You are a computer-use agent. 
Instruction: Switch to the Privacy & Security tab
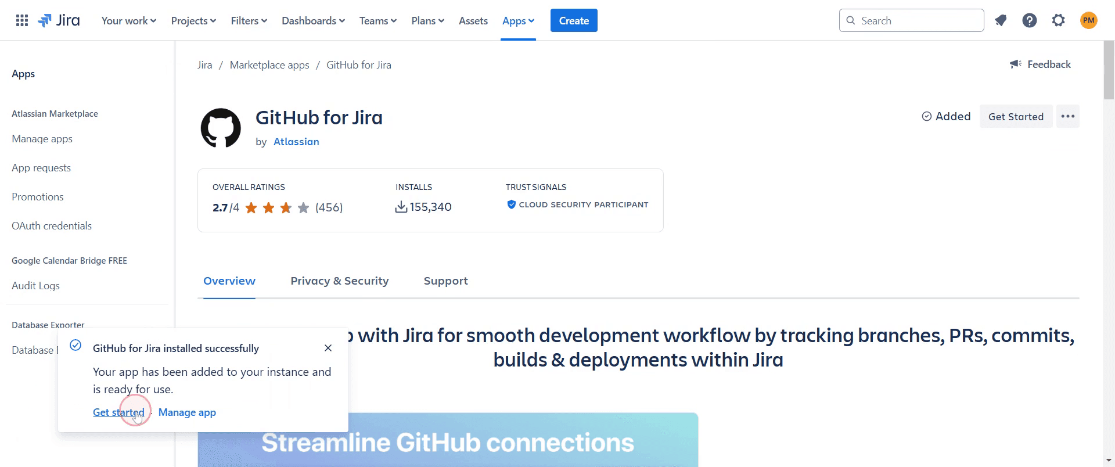pos(340,281)
